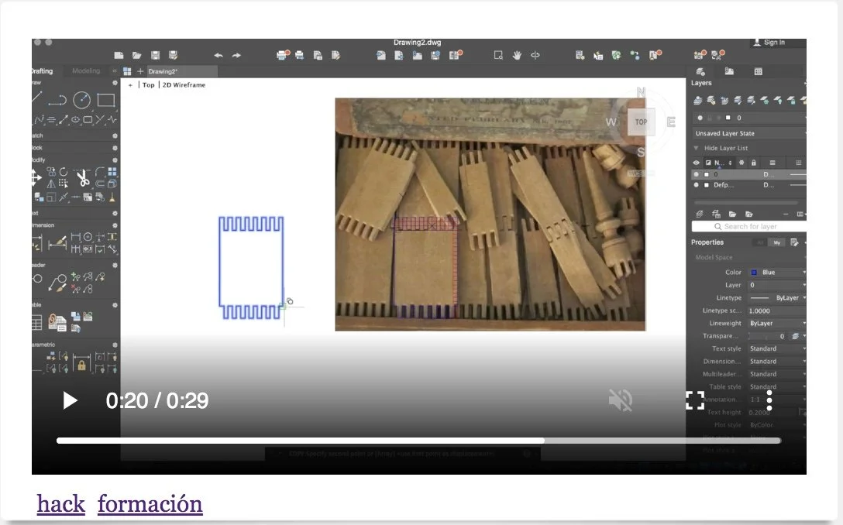
Task: Add a new drawing tab
Action: coord(140,71)
